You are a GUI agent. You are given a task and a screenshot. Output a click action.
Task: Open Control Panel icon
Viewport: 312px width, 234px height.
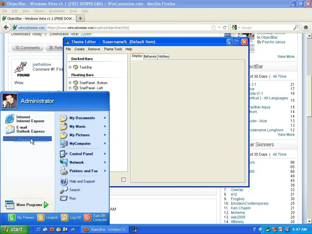pyautogui.click(x=63, y=154)
